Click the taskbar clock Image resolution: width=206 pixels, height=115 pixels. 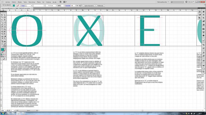200,113
